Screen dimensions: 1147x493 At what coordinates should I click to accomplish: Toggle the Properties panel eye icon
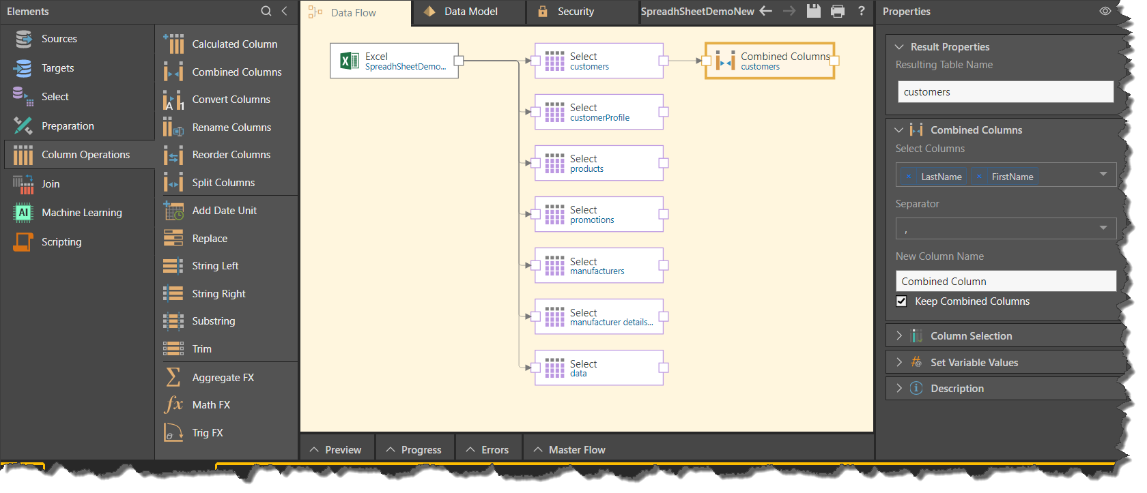1105,11
